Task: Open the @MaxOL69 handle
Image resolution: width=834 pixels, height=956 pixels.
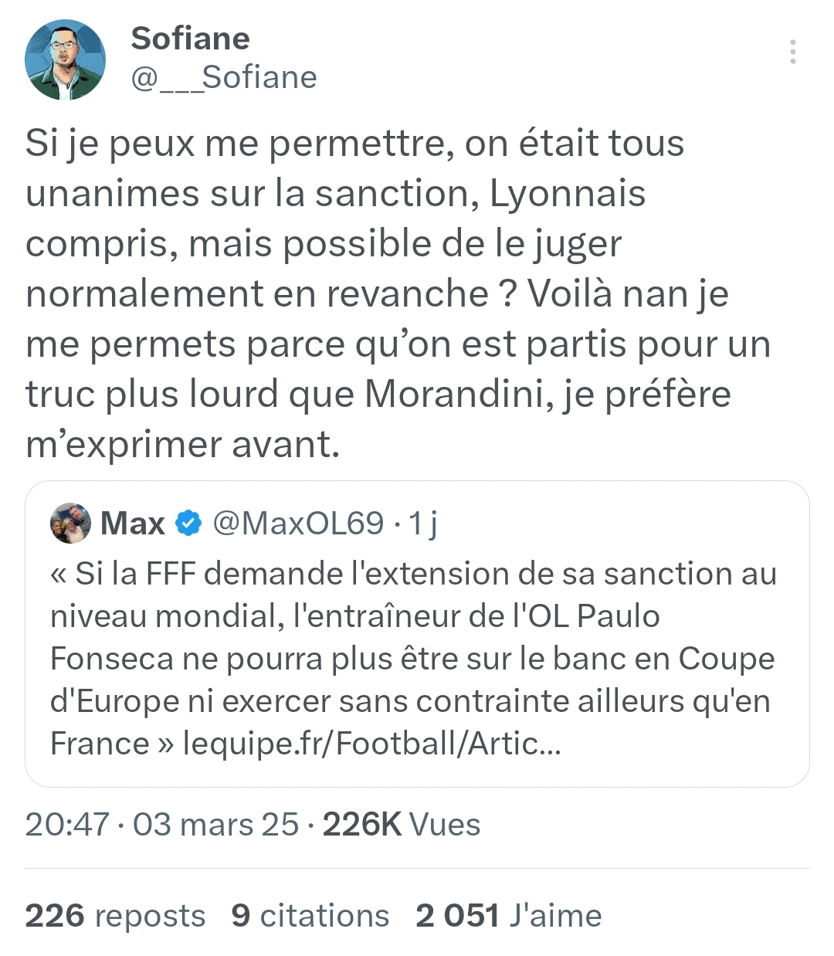Action: click(298, 524)
